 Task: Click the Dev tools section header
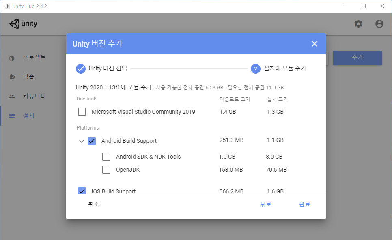pyautogui.click(x=87, y=99)
